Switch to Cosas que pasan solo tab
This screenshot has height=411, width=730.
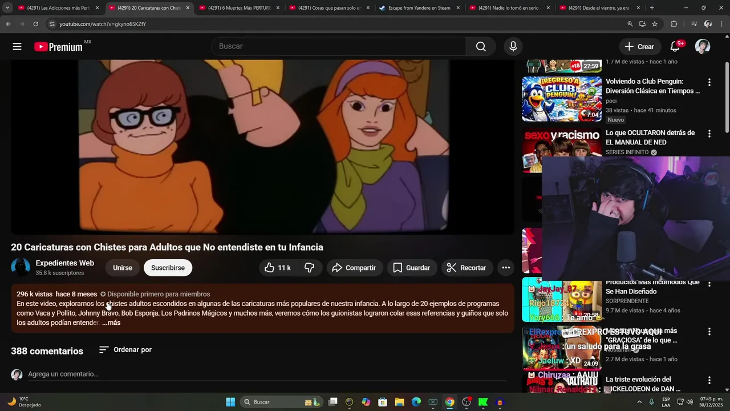pos(331,8)
